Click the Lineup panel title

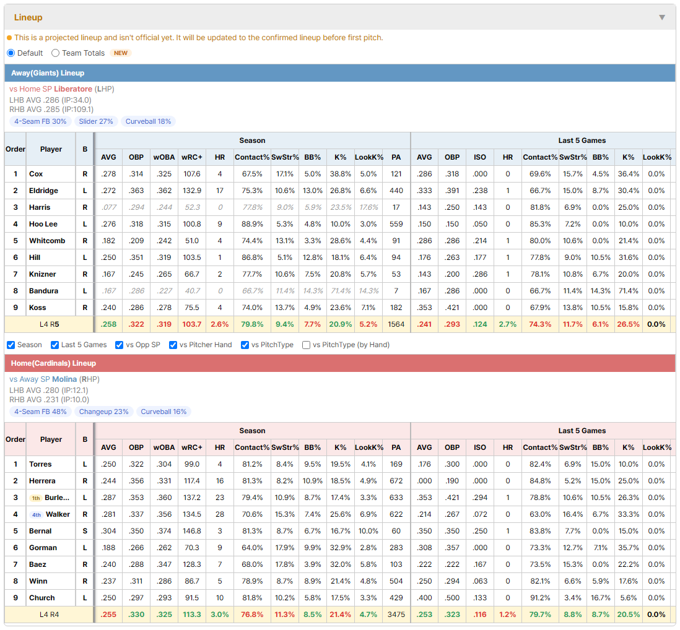click(x=28, y=17)
